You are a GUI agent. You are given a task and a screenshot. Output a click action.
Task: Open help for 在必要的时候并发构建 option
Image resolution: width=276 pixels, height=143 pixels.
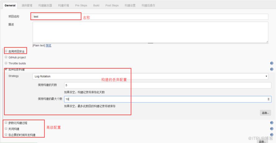tap(272, 135)
